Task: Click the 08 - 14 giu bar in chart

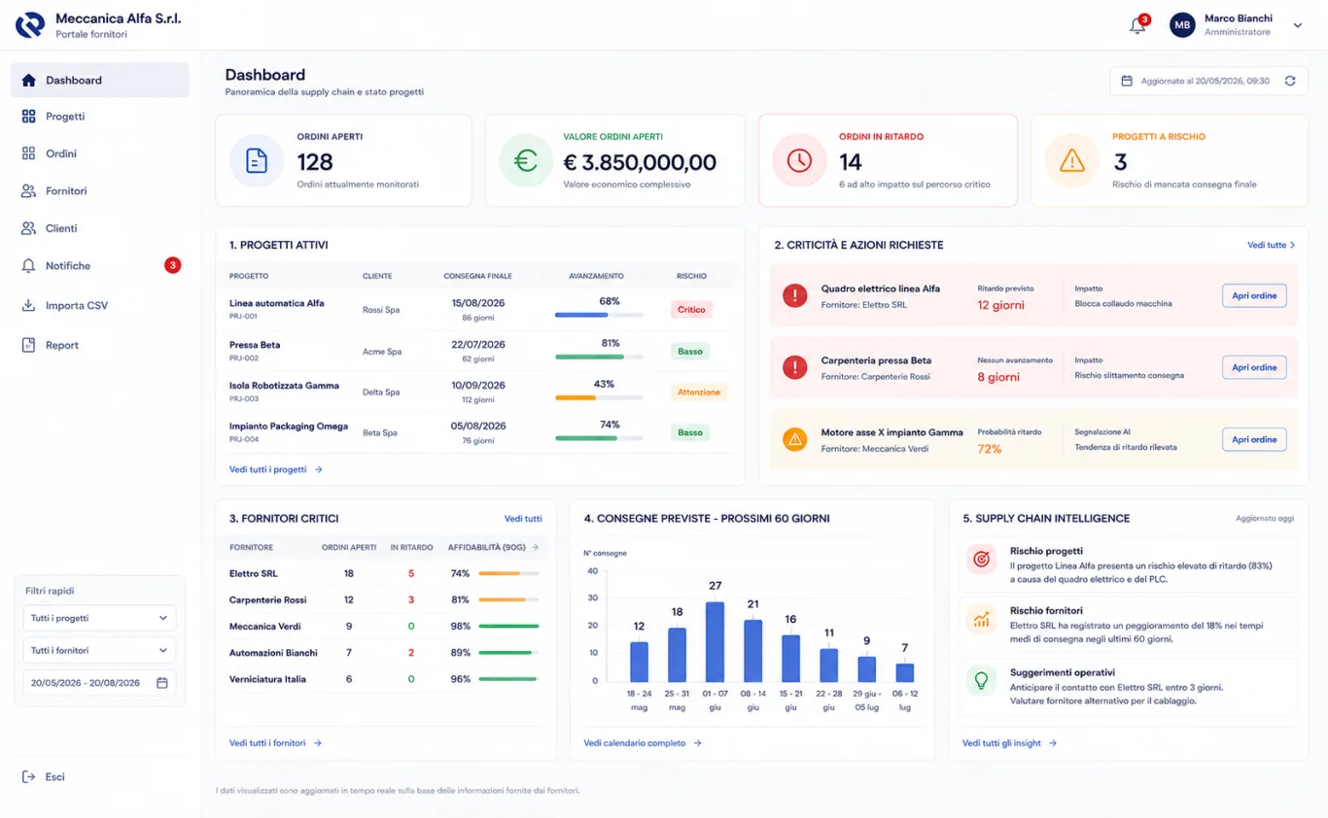Action: [752, 651]
